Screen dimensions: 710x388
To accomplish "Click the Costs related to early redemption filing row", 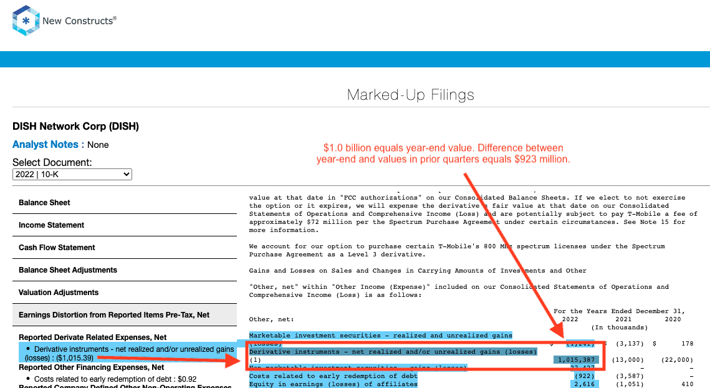I will (333, 376).
